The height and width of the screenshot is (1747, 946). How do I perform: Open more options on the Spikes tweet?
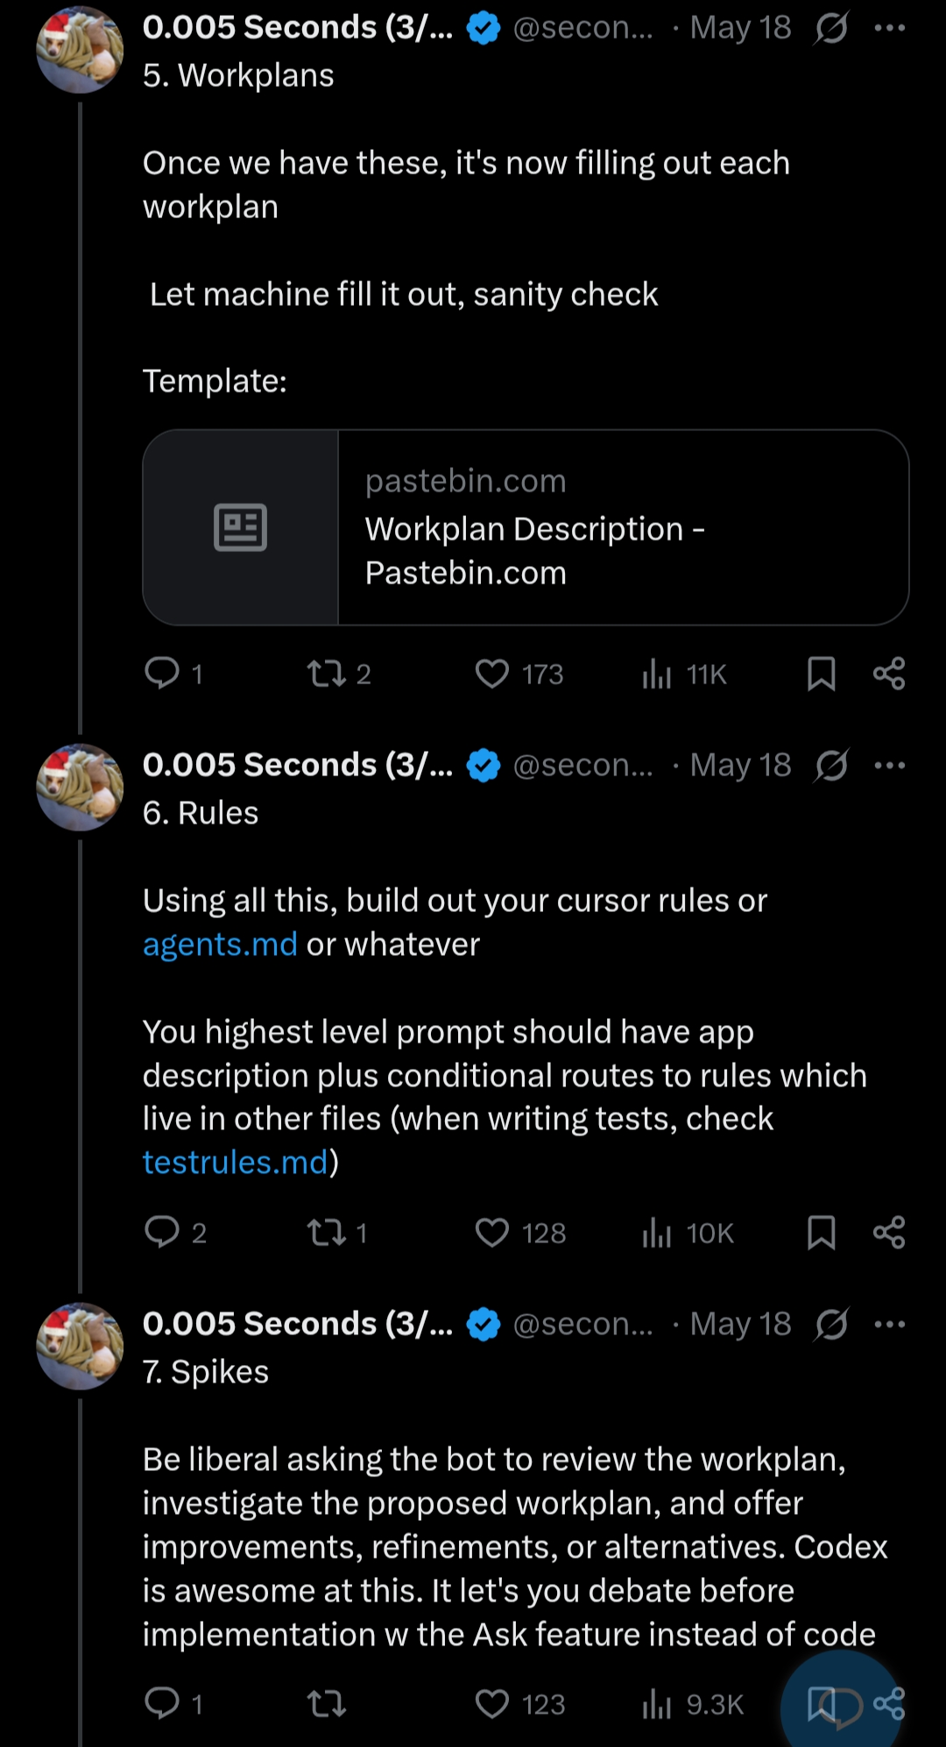point(890,1324)
